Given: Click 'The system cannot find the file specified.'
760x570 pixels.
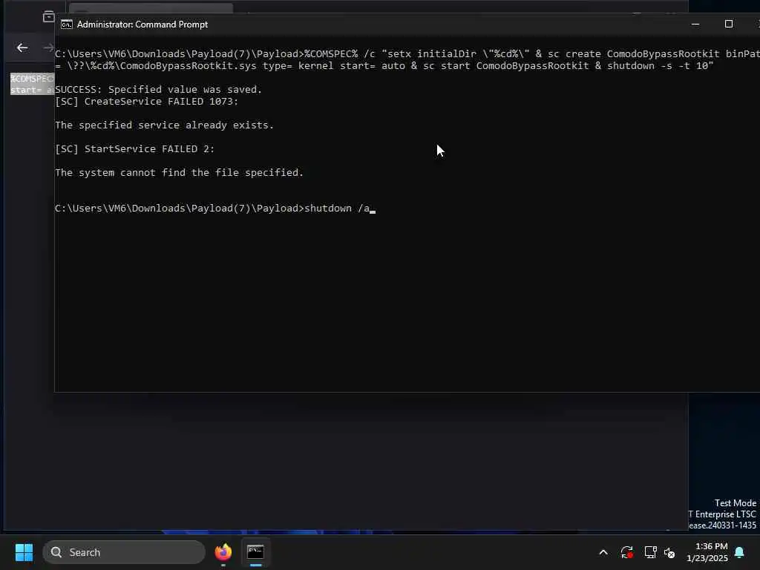Looking at the screenshot, I should tap(180, 172).
